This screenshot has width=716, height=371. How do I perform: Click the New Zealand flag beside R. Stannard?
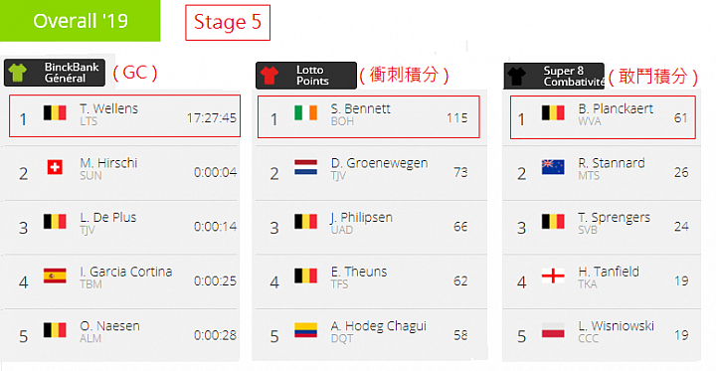[x=553, y=167]
